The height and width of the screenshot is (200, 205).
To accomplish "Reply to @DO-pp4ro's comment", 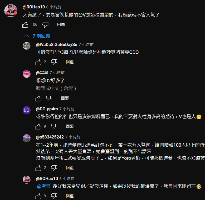I will [70, 126].
